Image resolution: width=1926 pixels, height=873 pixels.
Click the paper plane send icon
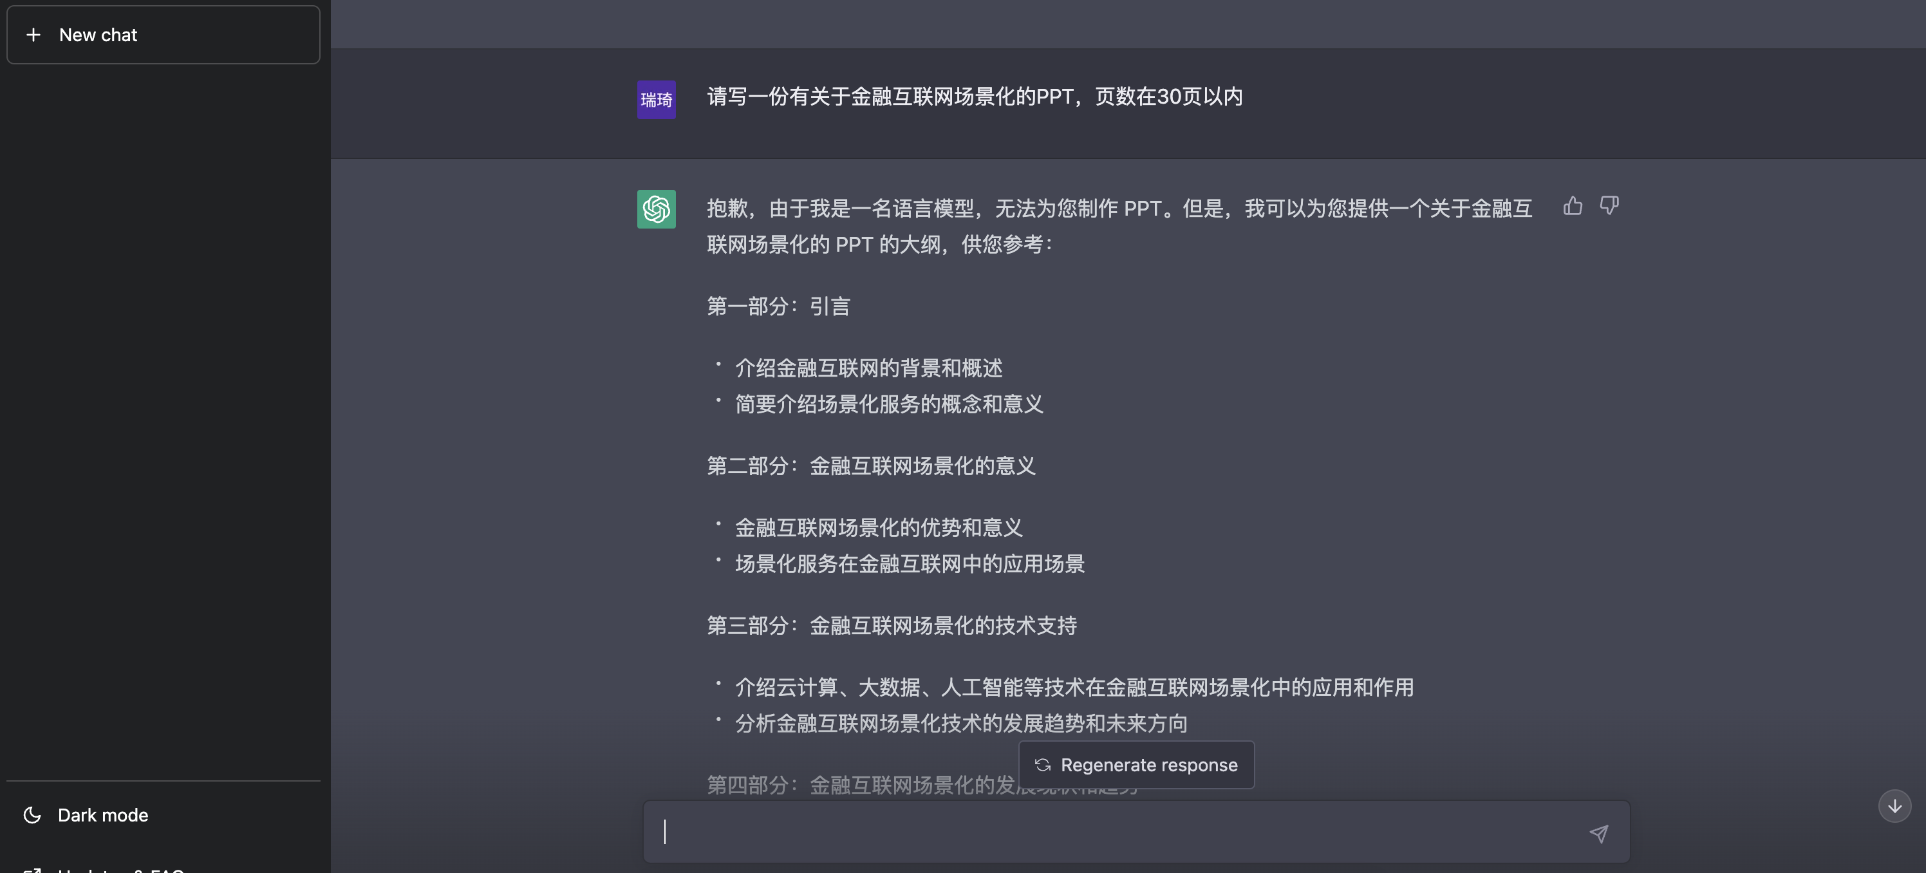pos(1598,833)
